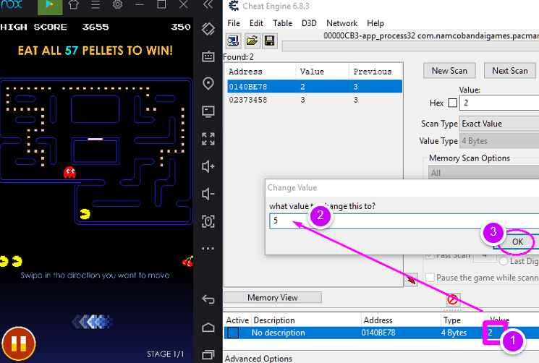Image resolution: width=539 pixels, height=363 pixels.
Task: Open the D3D menu
Action: 309,23
